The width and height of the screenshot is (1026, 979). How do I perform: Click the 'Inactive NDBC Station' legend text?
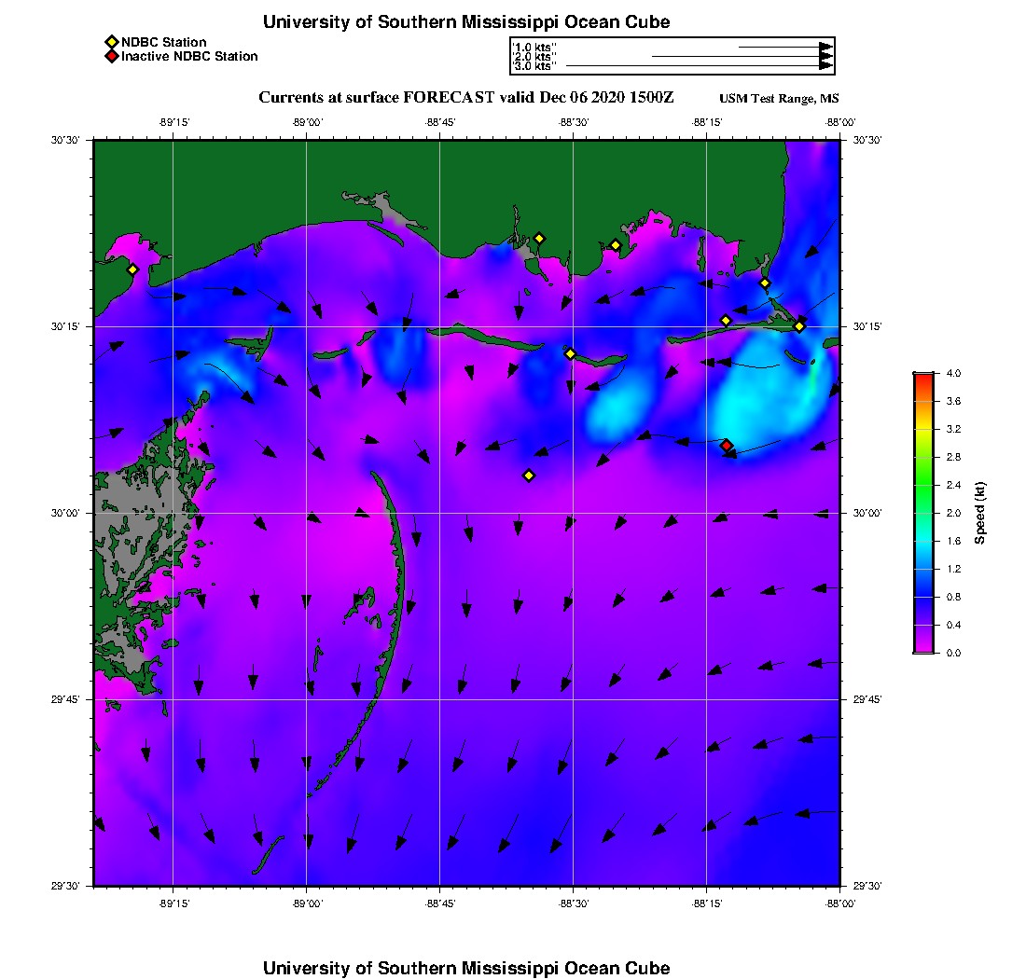pos(189,56)
